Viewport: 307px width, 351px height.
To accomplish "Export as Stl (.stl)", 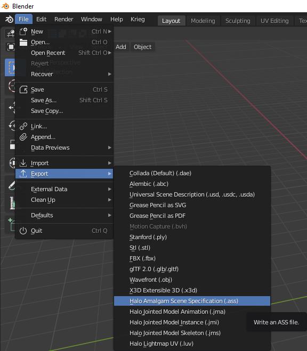I will 192,248.
